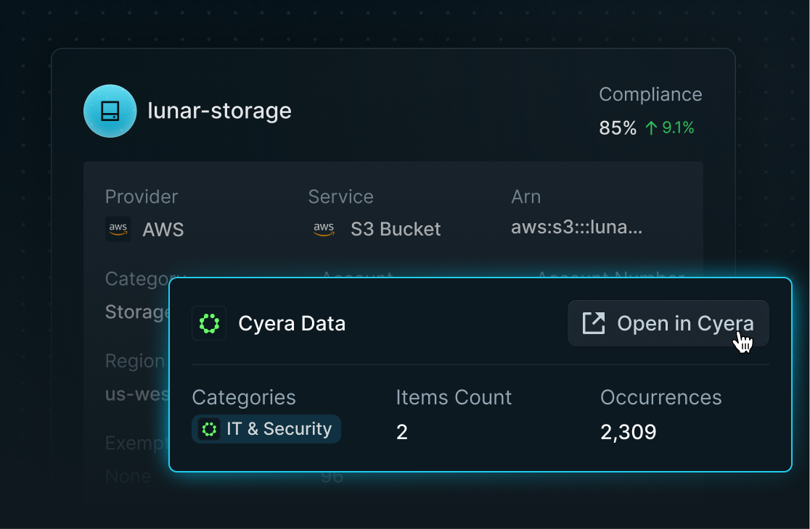
Task: Enable the Cyera Data integration panel
Action: [x=480, y=375]
